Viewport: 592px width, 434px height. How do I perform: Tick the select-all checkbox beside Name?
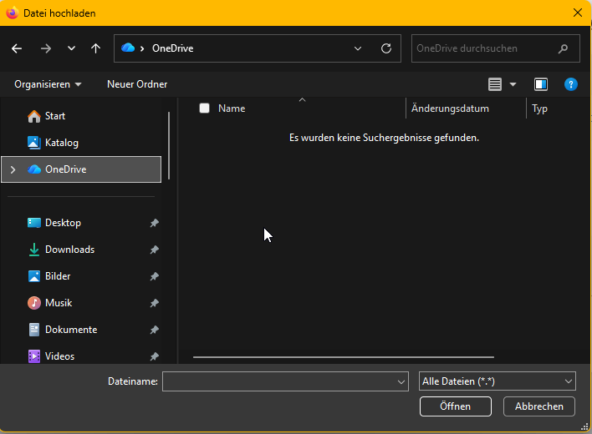(x=204, y=108)
